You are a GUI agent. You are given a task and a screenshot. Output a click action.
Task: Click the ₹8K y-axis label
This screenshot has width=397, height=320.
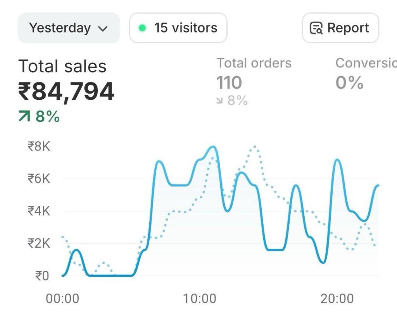pyautogui.click(x=39, y=146)
